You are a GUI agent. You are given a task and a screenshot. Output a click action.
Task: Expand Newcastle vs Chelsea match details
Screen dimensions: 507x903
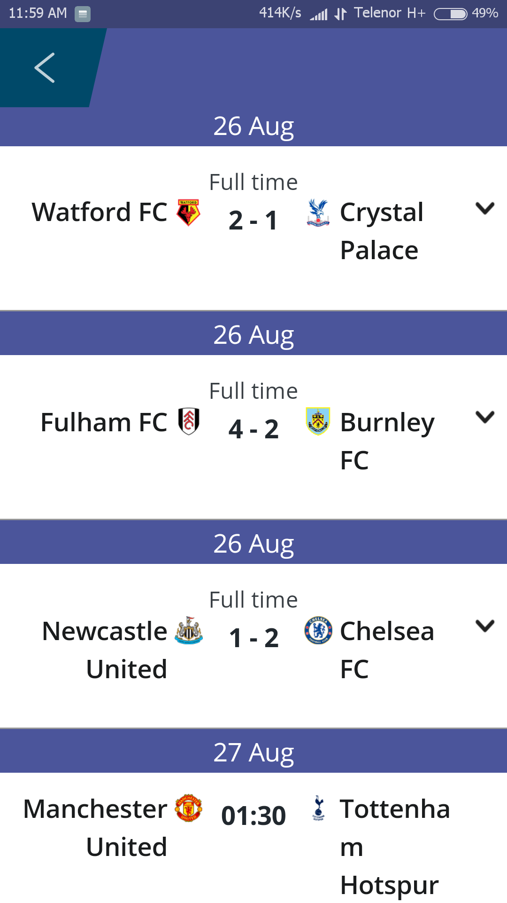coord(485,626)
